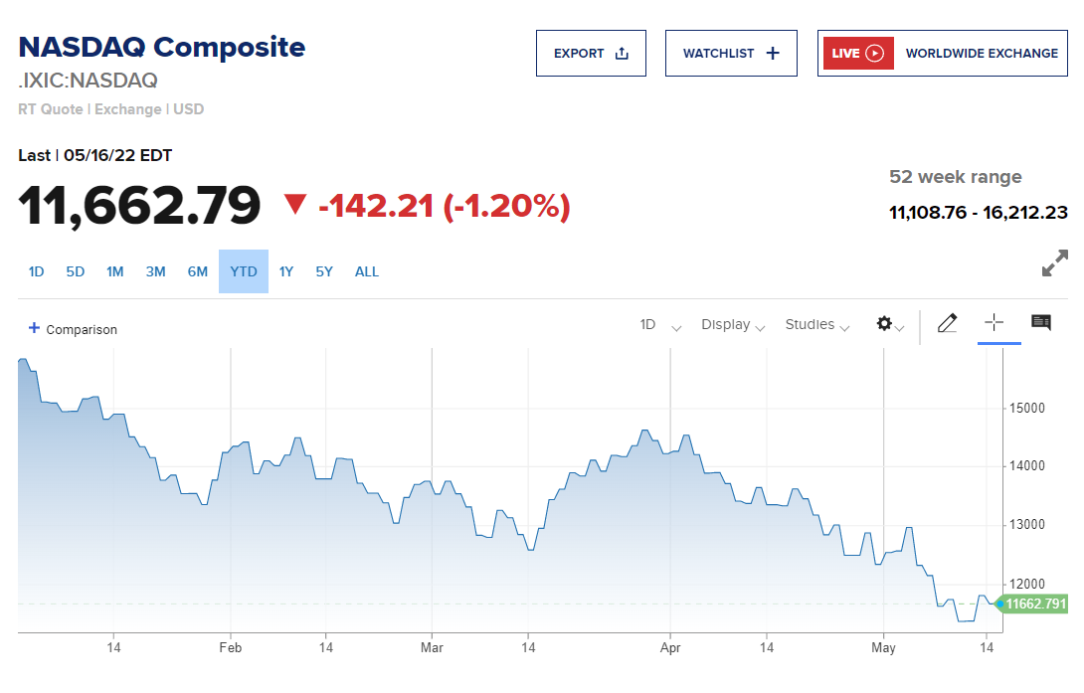Show ALL time range
This screenshot has width=1084, height=693.
[x=367, y=271]
